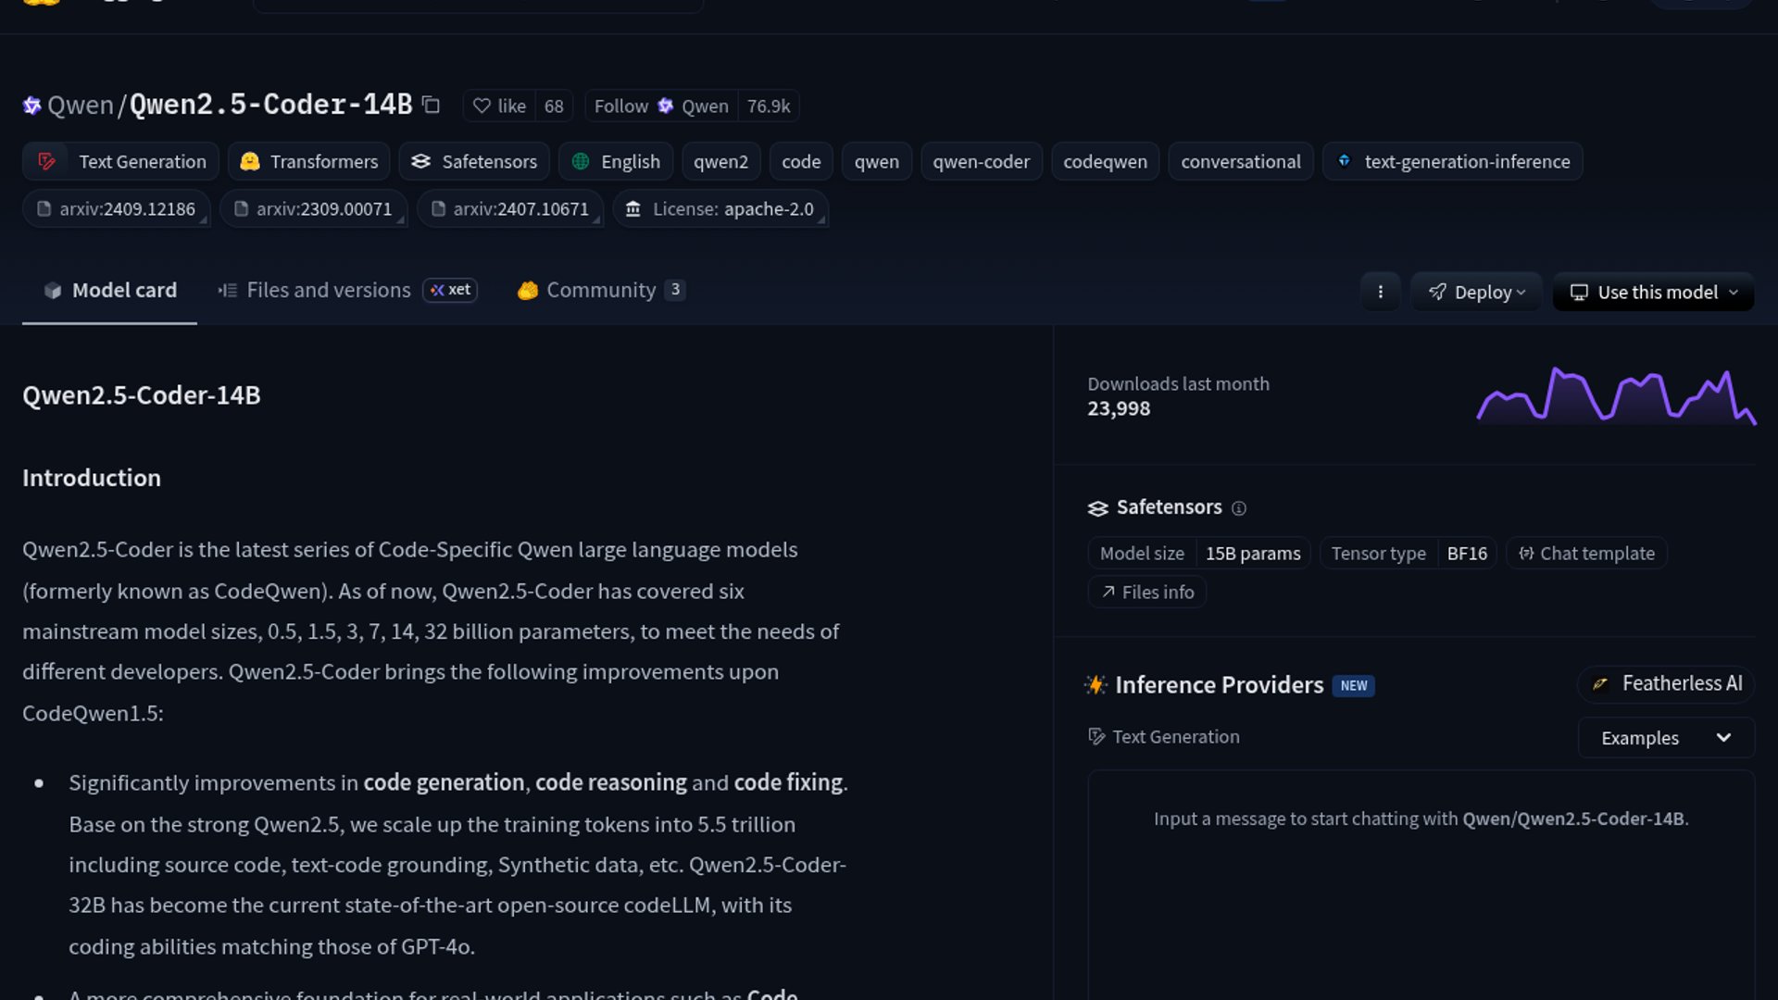
Task: Open the Community tab
Action: click(600, 290)
